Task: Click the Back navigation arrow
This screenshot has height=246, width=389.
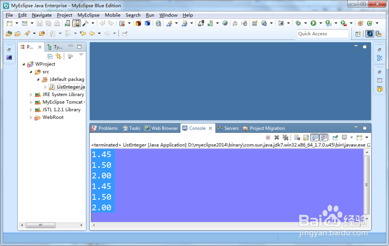Action: pyautogui.click(x=92, y=33)
